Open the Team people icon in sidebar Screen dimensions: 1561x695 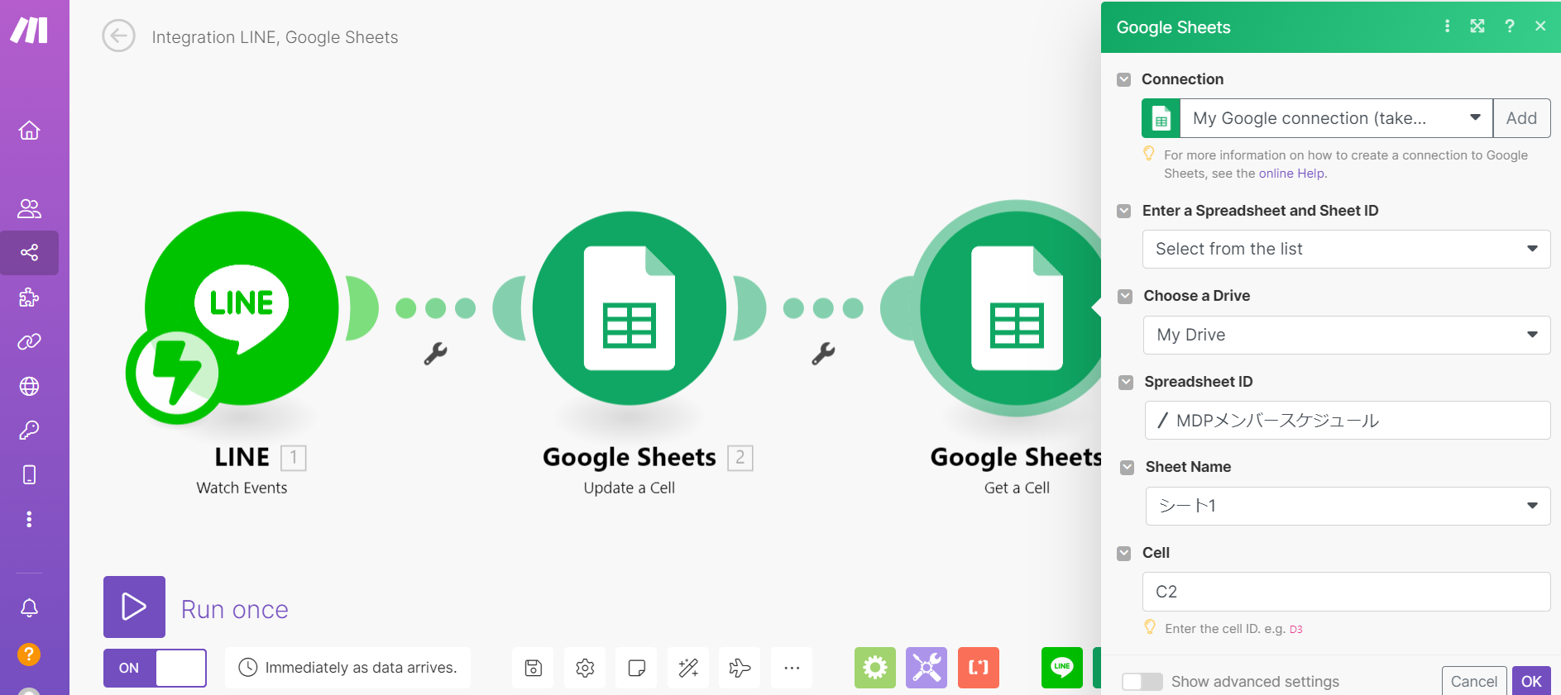coord(29,208)
